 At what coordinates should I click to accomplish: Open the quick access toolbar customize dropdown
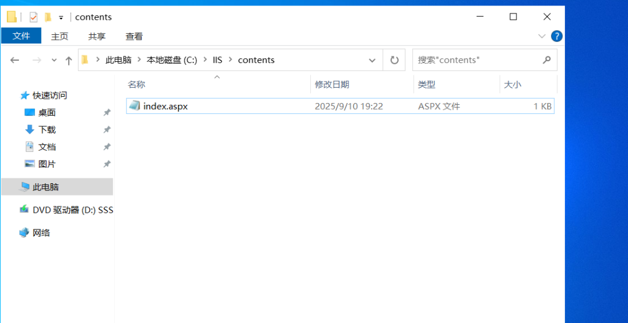[x=61, y=18]
